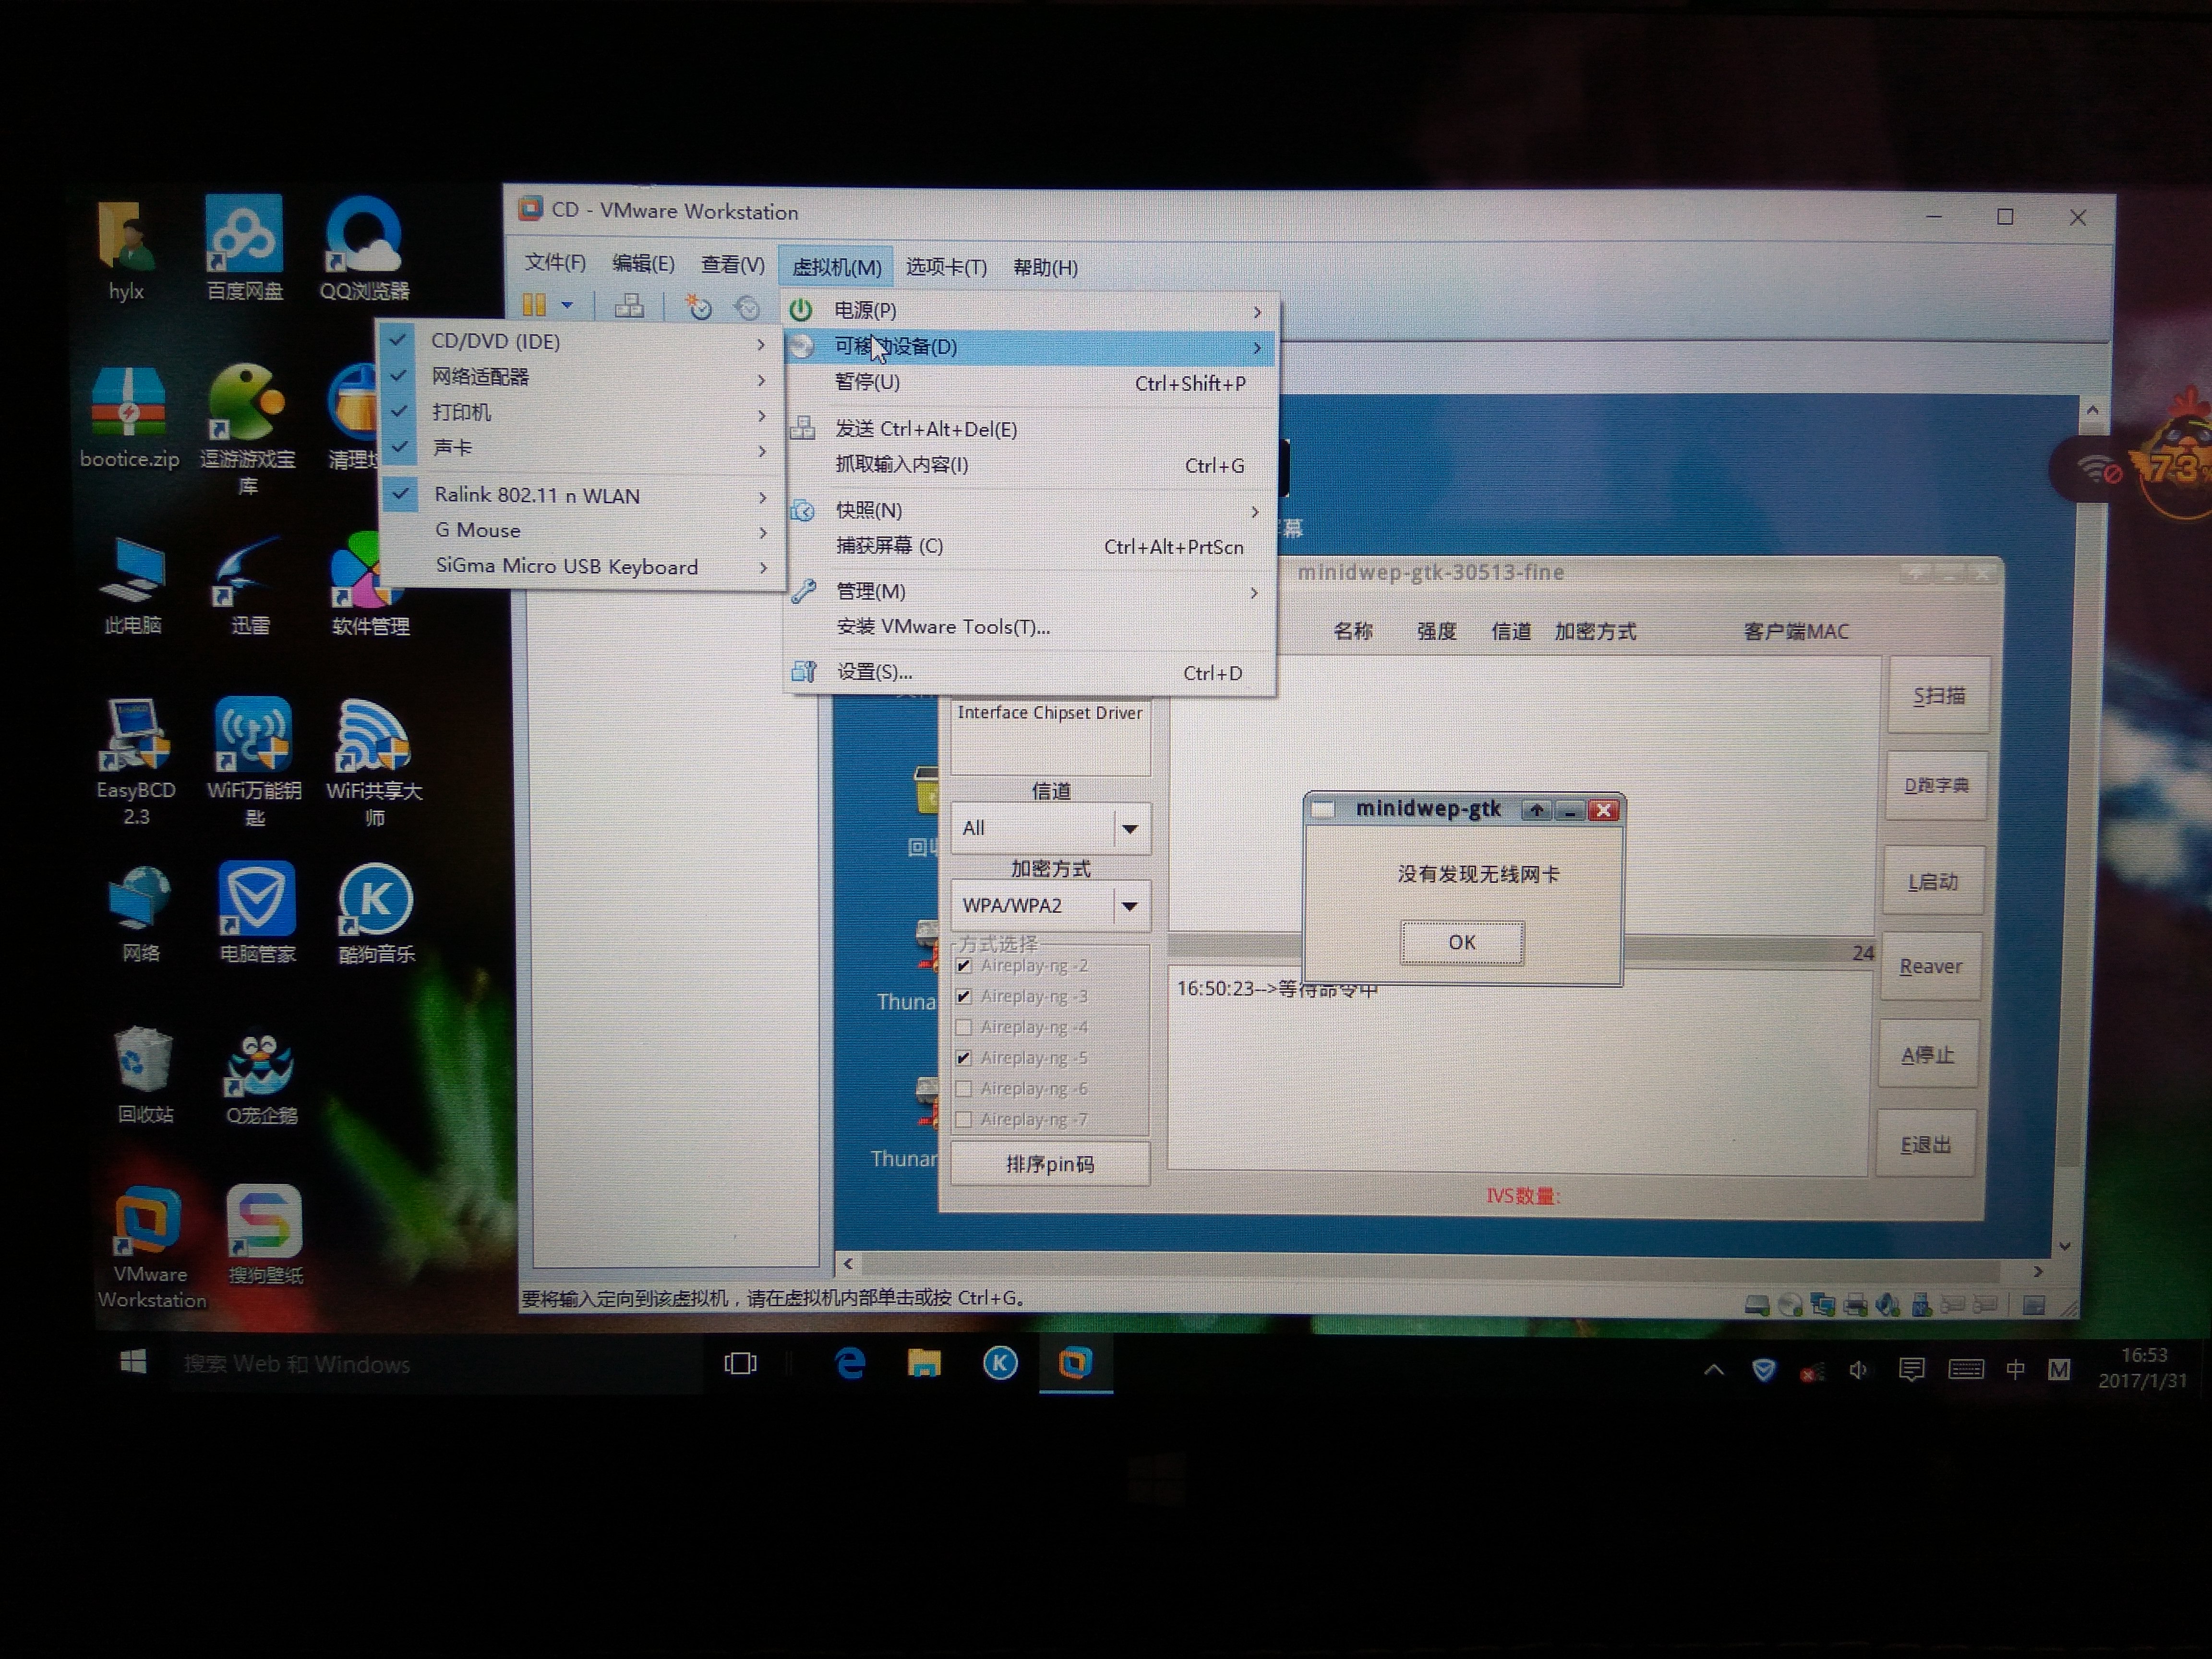This screenshot has width=2212, height=1659.
Task: Click the VM horizontal scrollbar right arrow
Action: pos(2038,1271)
